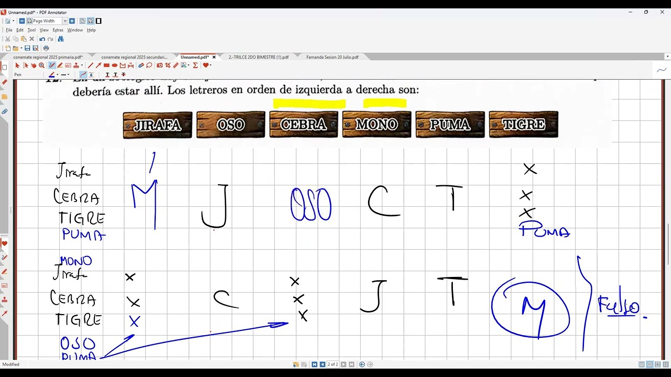The width and height of the screenshot is (671, 377).
Task: Select the Text box tool
Action: (68, 65)
